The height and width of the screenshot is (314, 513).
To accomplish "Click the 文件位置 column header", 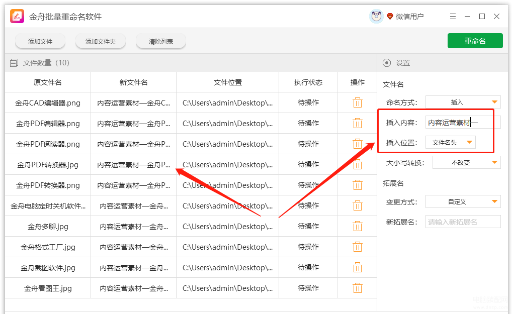I will (x=228, y=82).
